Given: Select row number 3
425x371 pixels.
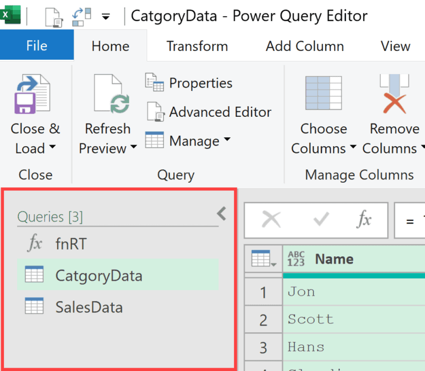Looking at the screenshot, I should click(x=263, y=347).
